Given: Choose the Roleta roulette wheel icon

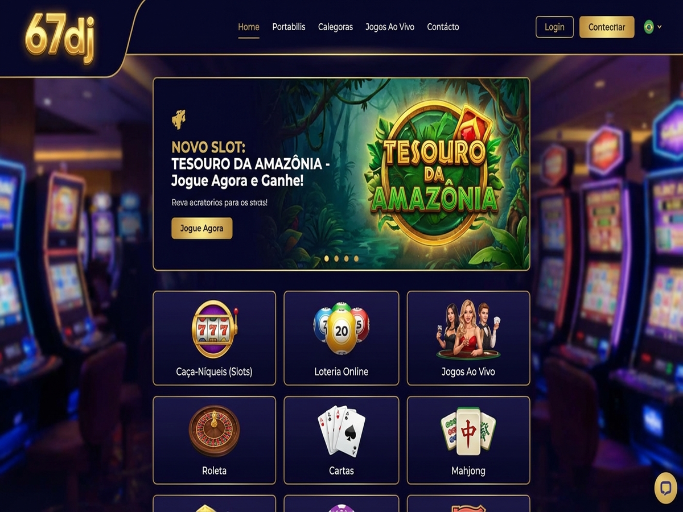Looking at the screenshot, I should tap(214, 431).
